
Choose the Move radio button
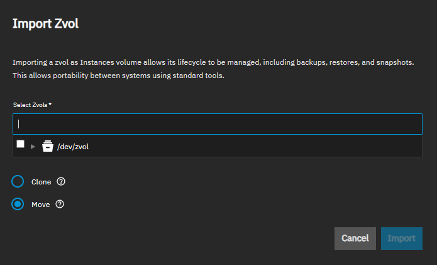click(18, 204)
